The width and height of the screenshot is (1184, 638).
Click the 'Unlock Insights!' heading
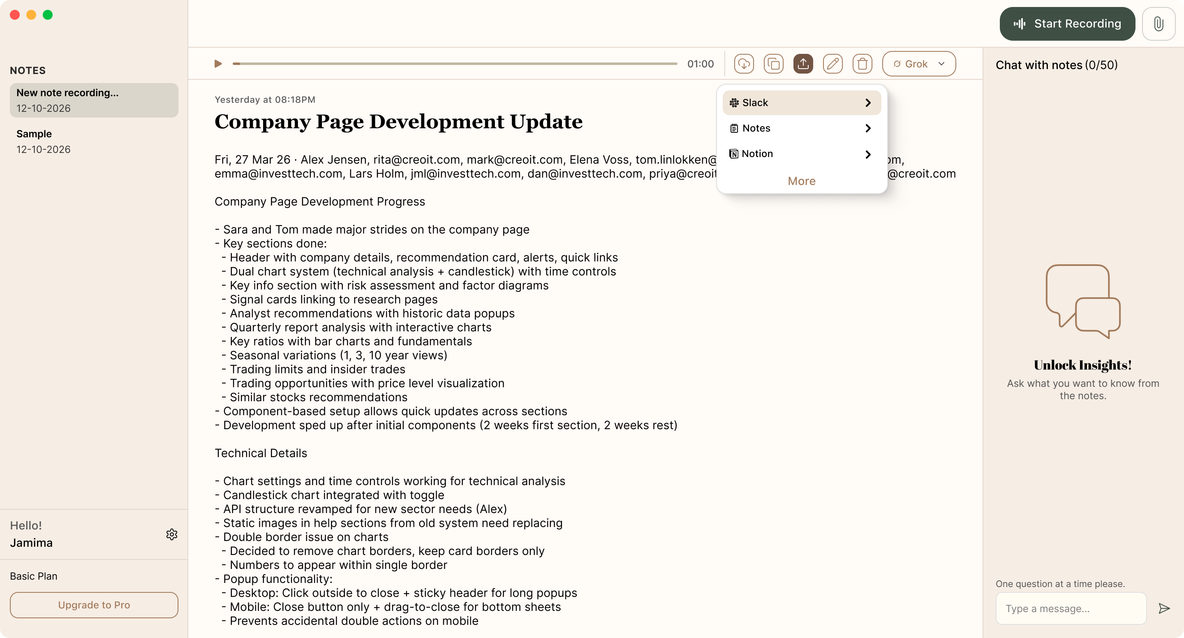(1082, 365)
